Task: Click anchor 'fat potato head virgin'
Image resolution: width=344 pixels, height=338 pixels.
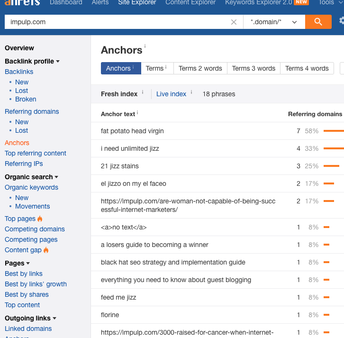Action: pos(132,131)
